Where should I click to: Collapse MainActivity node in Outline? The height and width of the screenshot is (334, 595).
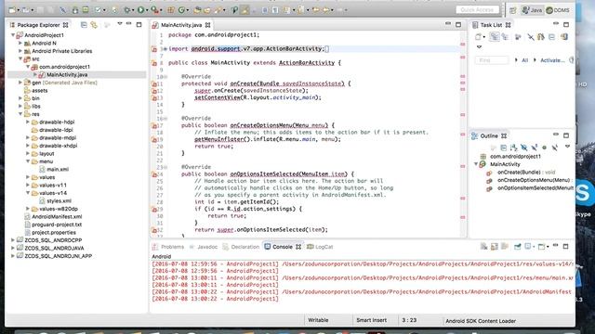point(476,164)
